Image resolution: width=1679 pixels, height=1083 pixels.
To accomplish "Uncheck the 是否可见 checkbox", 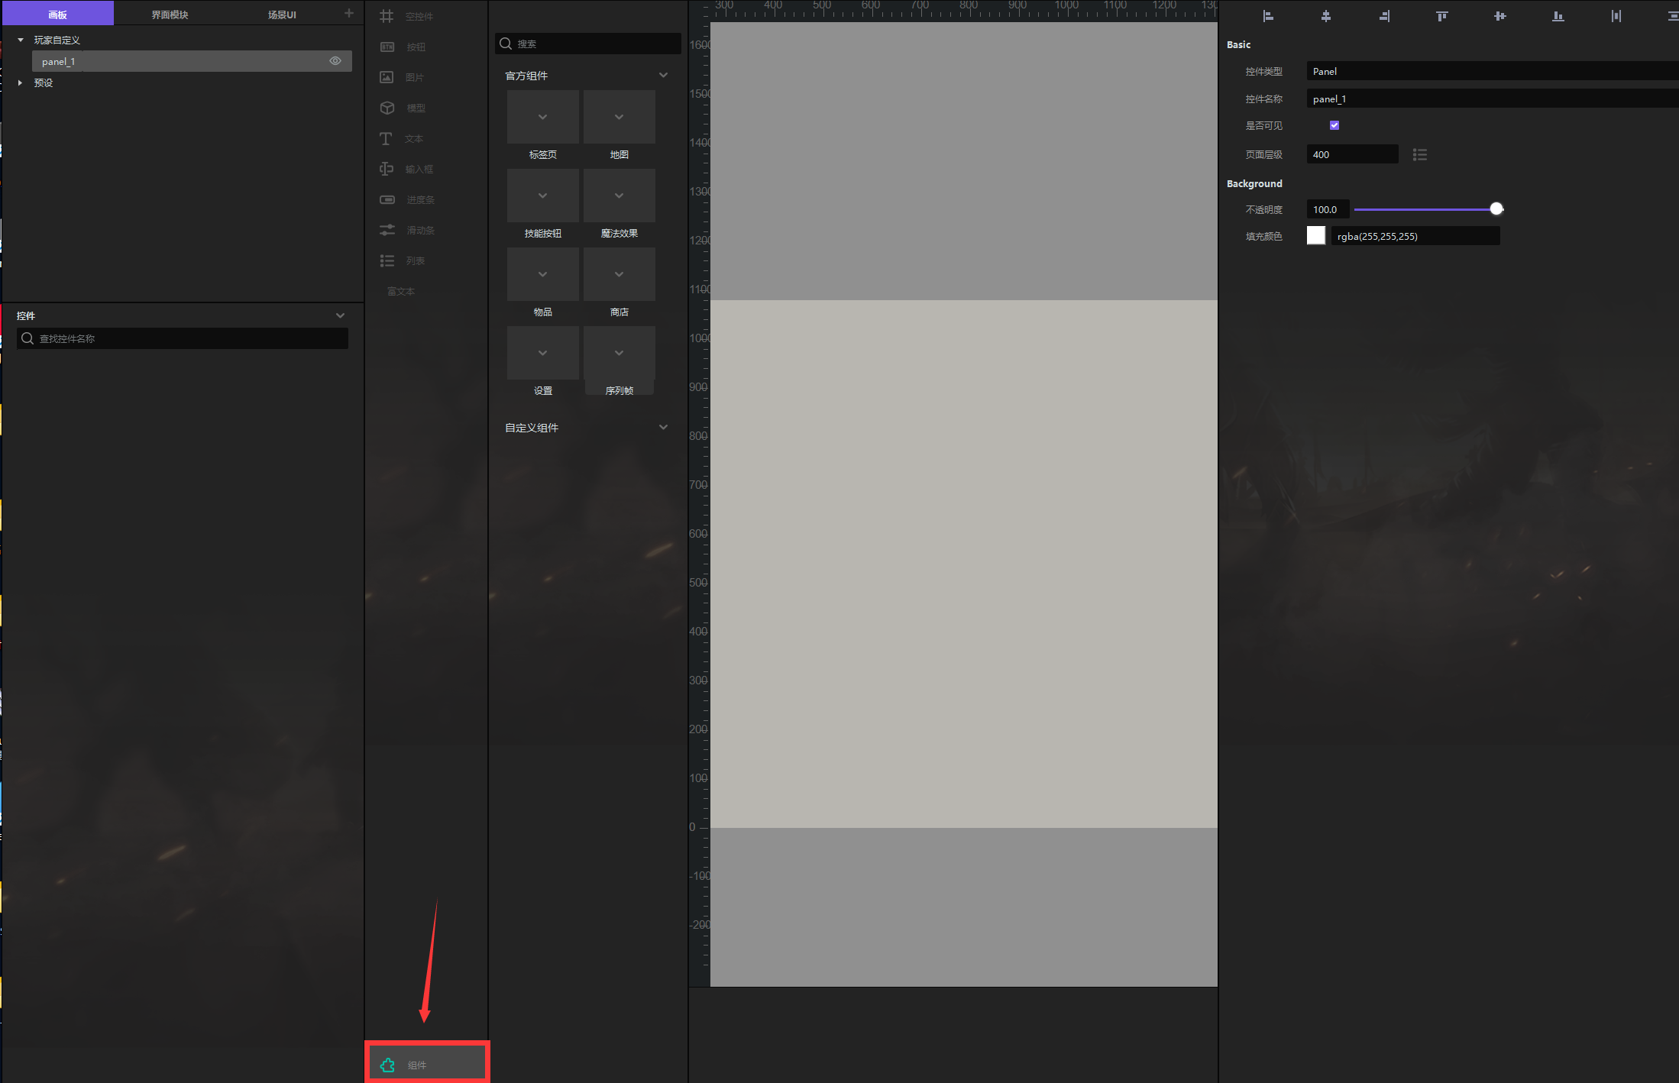I will (1334, 125).
